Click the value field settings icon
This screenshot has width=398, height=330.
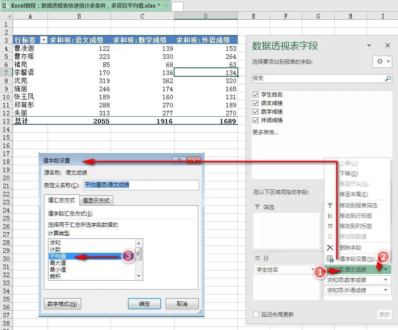click(x=330, y=259)
